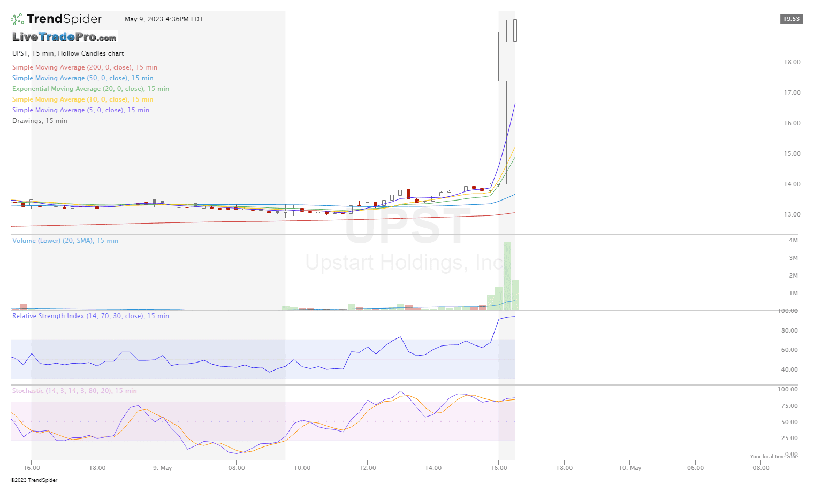Select the Simple Moving Average (5) label
This screenshot has height=485, width=814.
81,110
